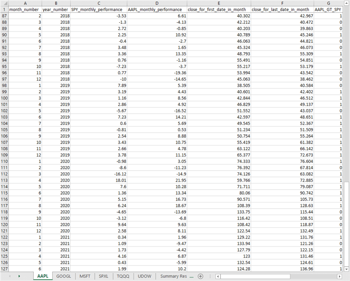Viewport: 350px width, 281px height.
Task: Open the GOOGL sheet tab
Action: coord(64,276)
